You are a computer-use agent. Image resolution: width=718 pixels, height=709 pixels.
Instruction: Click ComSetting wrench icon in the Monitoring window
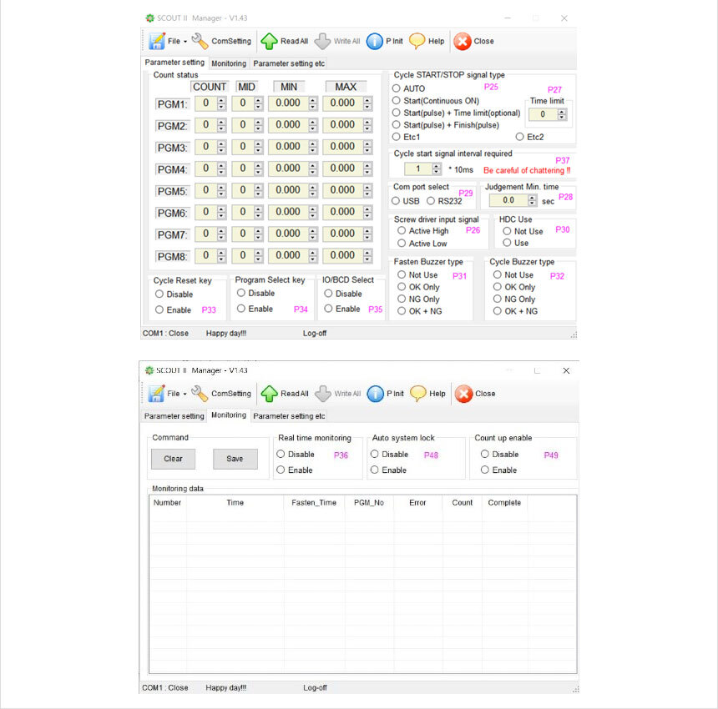click(200, 393)
